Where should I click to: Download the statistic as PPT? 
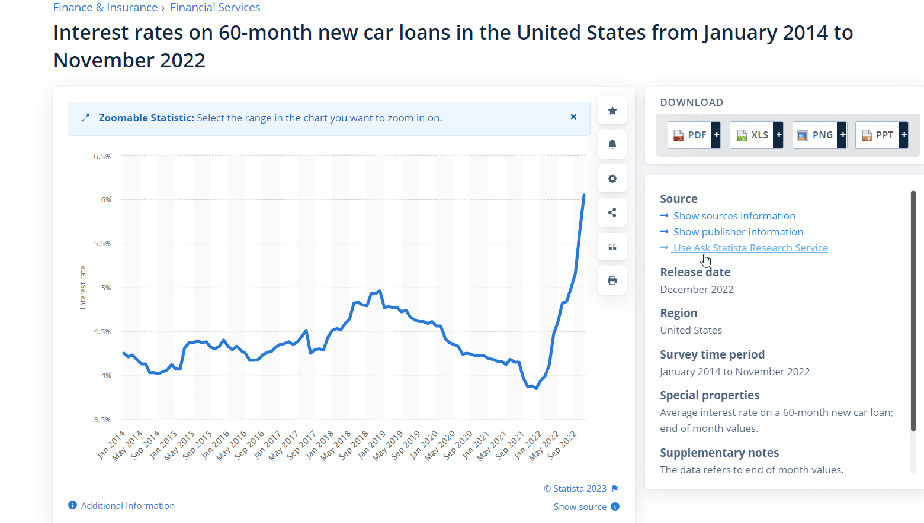(x=877, y=135)
